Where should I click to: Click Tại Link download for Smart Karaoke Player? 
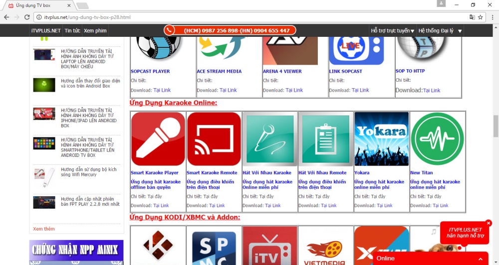[x=161, y=206]
